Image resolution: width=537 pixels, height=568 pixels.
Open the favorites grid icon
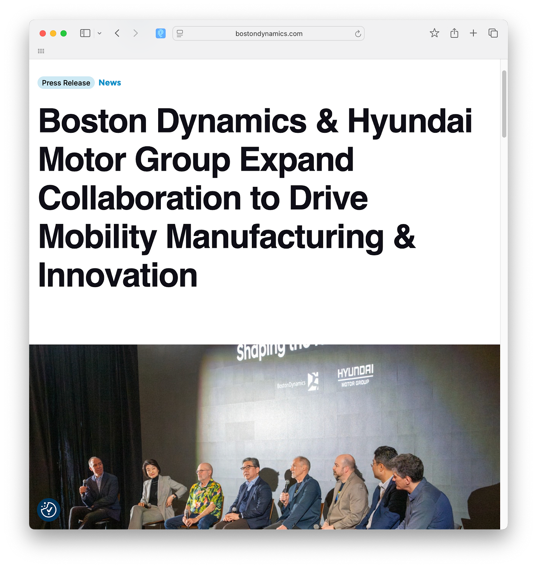(41, 51)
